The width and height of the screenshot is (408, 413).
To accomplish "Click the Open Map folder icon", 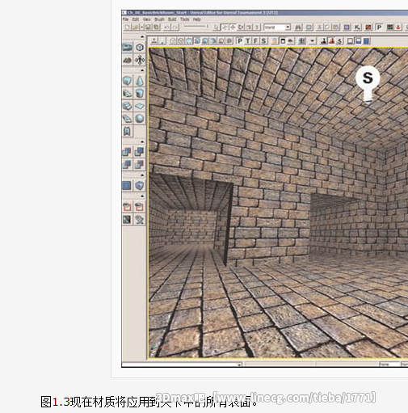I will click(136, 27).
